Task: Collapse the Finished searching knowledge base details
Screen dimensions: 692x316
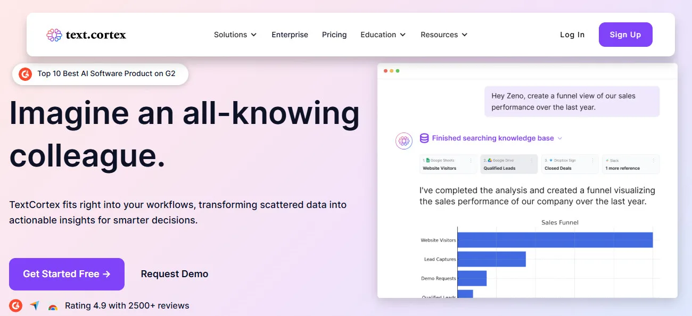Action: (x=559, y=138)
